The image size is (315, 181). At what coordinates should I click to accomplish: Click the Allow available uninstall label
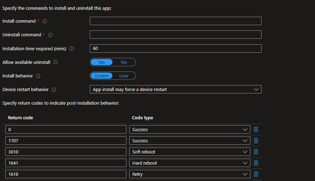(x=26, y=62)
